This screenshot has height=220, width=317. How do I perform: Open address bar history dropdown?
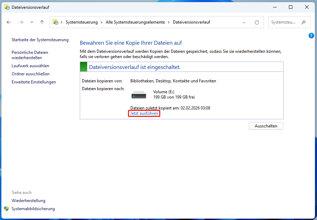point(244,23)
